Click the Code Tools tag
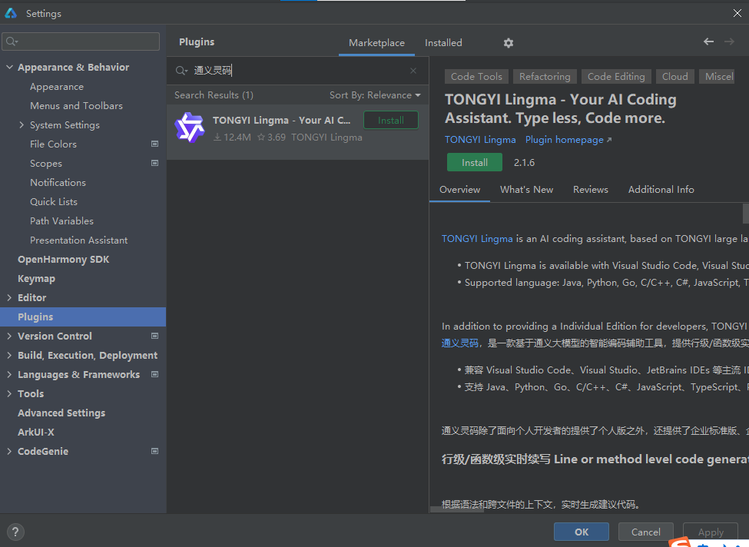 point(476,76)
